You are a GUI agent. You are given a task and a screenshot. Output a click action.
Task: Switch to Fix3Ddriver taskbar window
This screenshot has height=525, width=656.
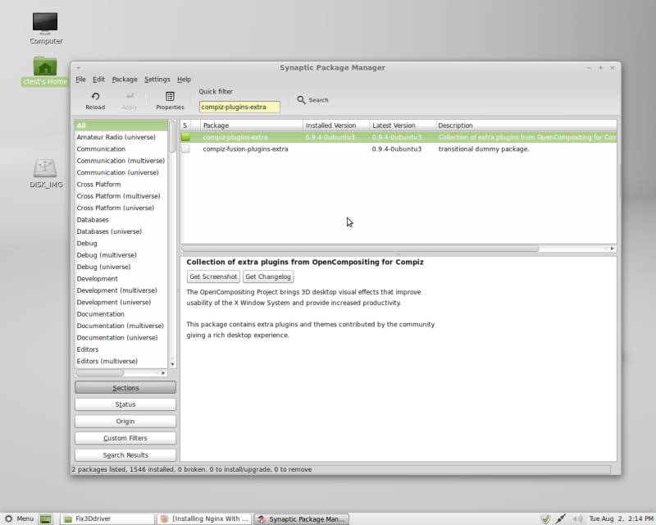point(107,518)
